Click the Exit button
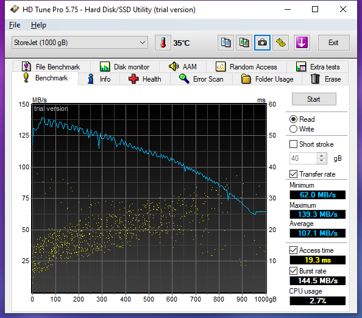The height and width of the screenshot is (318, 362). click(333, 43)
